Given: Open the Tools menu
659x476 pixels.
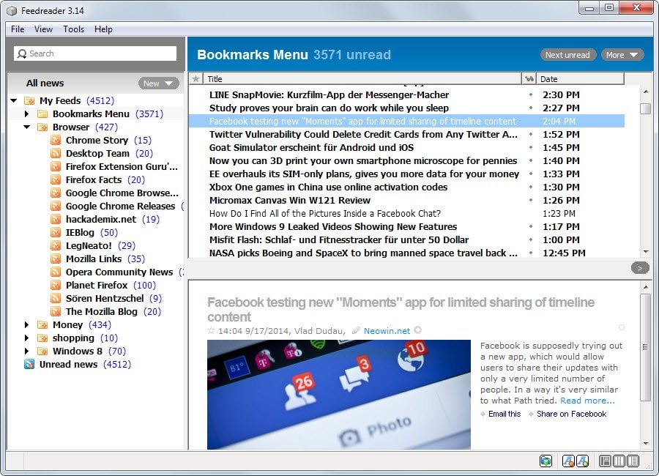Looking at the screenshot, I should tap(73, 29).
